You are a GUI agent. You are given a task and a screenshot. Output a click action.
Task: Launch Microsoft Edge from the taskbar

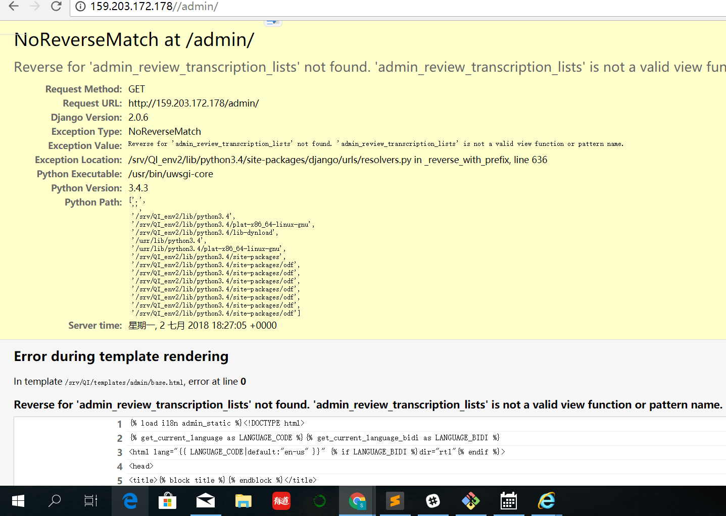pyautogui.click(x=130, y=501)
